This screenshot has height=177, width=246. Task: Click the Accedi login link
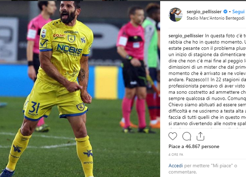(x=176, y=166)
